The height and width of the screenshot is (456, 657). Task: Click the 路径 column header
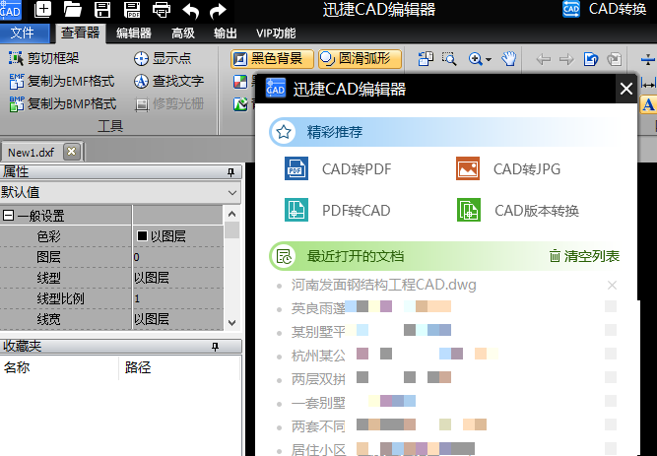click(x=180, y=367)
